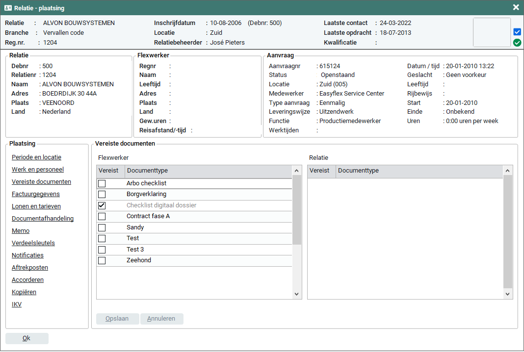The width and height of the screenshot is (524, 352).
Task: Enable the Arbo checklist checkbox
Action: [102, 183]
